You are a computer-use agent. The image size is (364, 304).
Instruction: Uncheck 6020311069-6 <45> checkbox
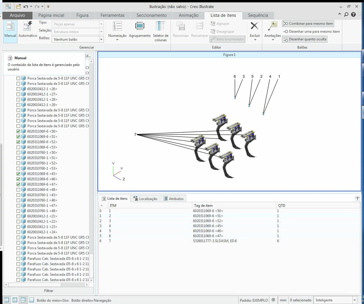click(x=18, y=174)
